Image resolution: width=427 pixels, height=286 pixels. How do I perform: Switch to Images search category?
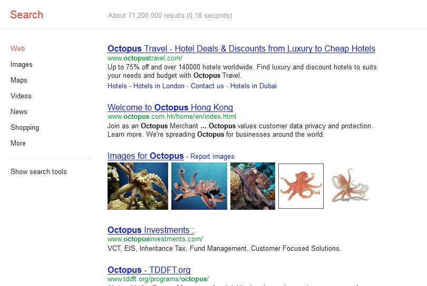(22, 64)
